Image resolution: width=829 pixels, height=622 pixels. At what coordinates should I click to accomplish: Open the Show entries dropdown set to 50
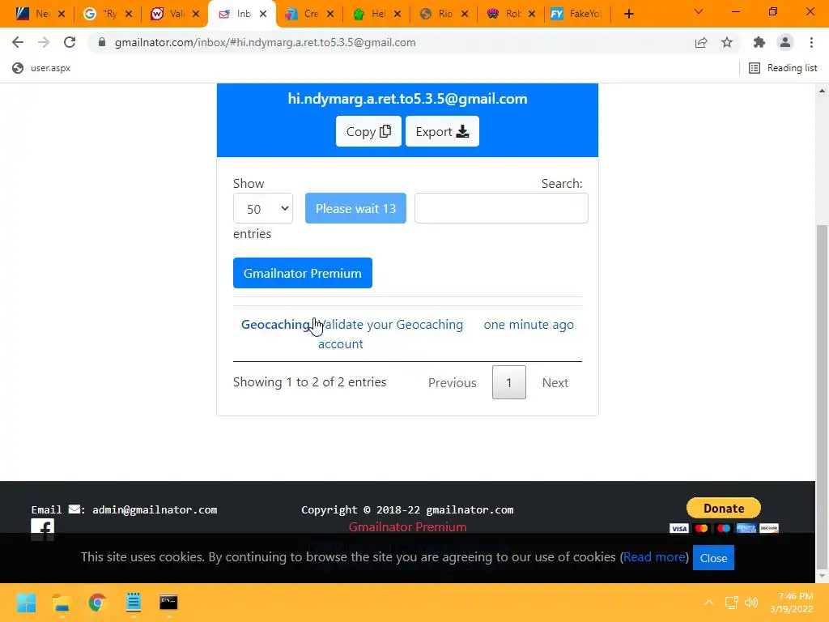click(x=263, y=208)
